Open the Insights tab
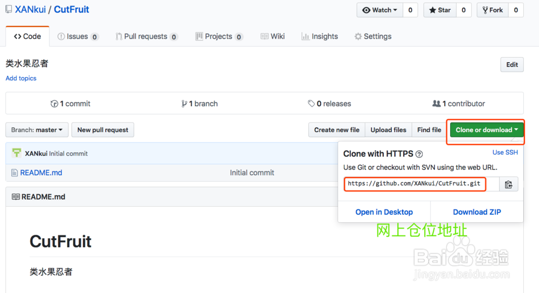The width and height of the screenshot is (539, 293). click(x=320, y=37)
